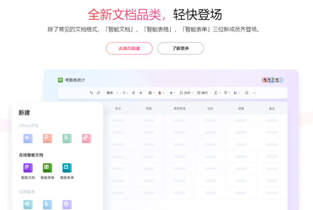Select the 邮箱 column header
The width and height of the screenshot is (313, 210).
241,109
